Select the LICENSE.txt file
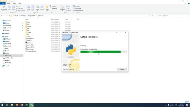Image resolution: width=190 pixels, height=107 pixels. 30,39
